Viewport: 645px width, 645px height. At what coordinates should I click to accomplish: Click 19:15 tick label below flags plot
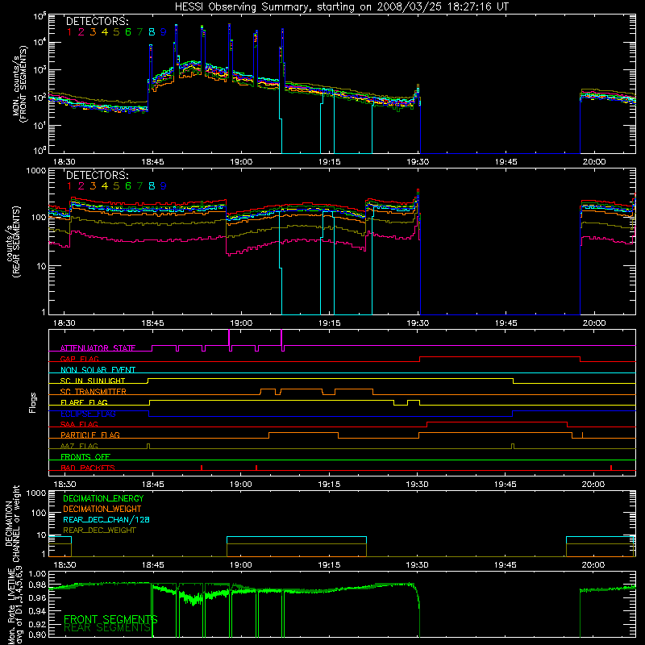329,485
